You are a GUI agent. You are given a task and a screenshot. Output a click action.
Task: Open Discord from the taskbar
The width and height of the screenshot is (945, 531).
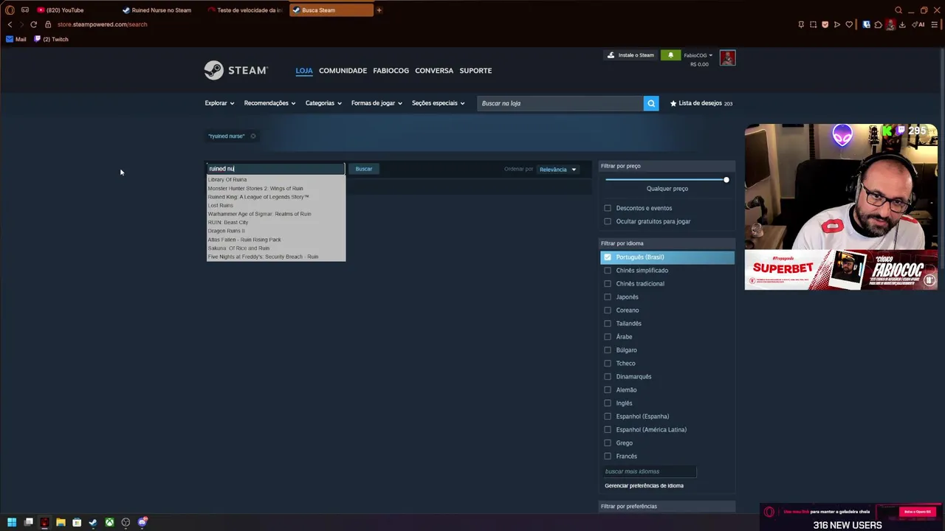[142, 522]
